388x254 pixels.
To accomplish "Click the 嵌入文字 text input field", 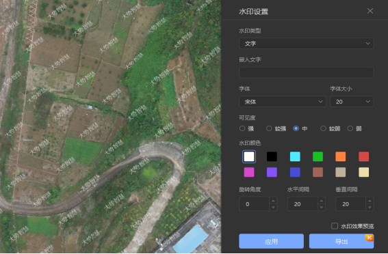I will [x=307, y=72].
